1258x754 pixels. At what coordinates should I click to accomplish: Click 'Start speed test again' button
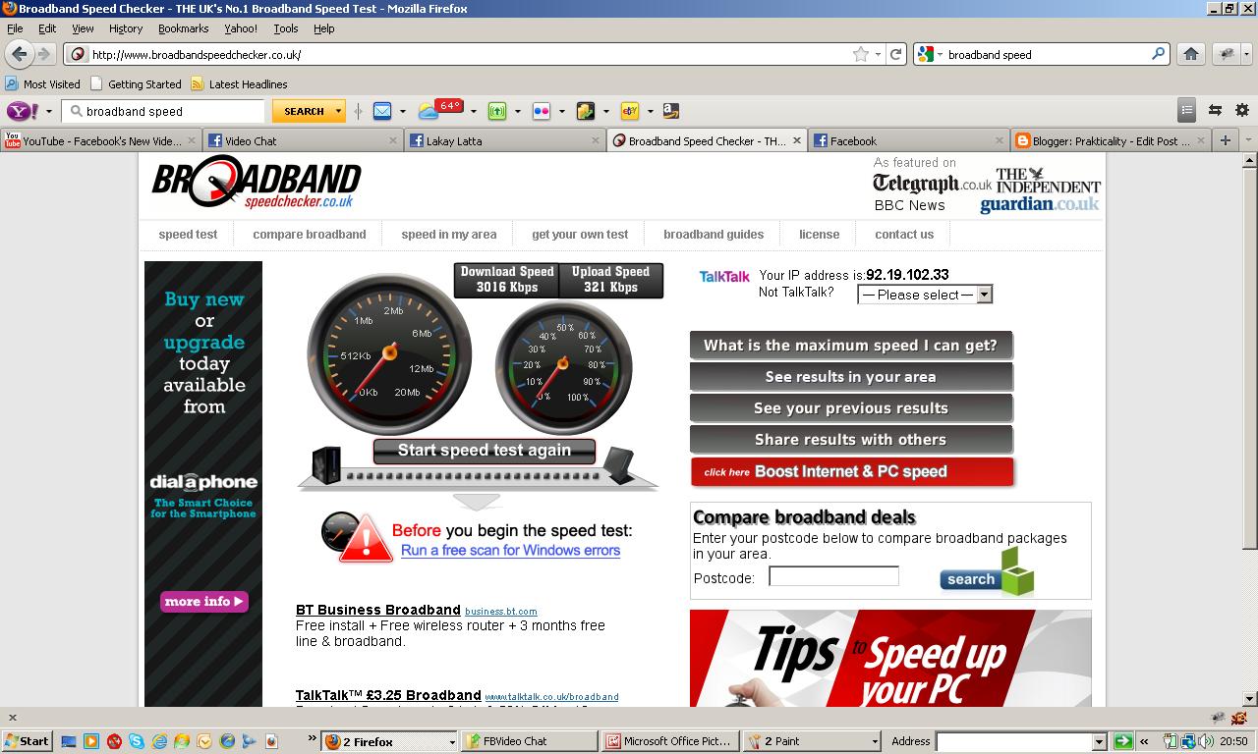coord(485,451)
